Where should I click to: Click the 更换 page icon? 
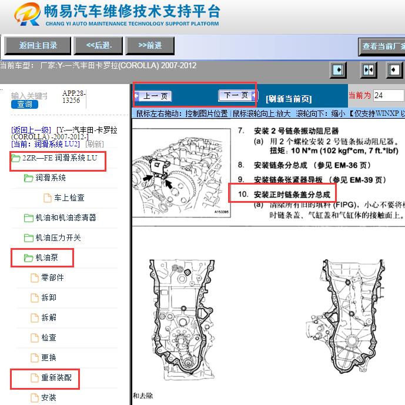pos(35,358)
